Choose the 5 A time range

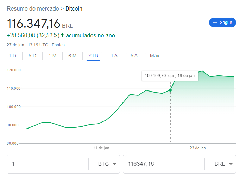point(134,56)
